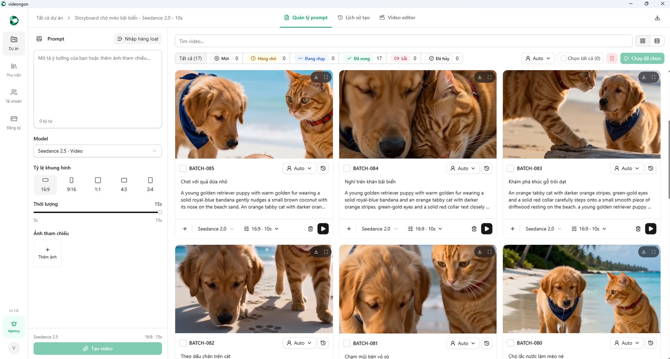Click the videongon logo in sidebar
This screenshot has width=670, height=359.
(14, 20)
